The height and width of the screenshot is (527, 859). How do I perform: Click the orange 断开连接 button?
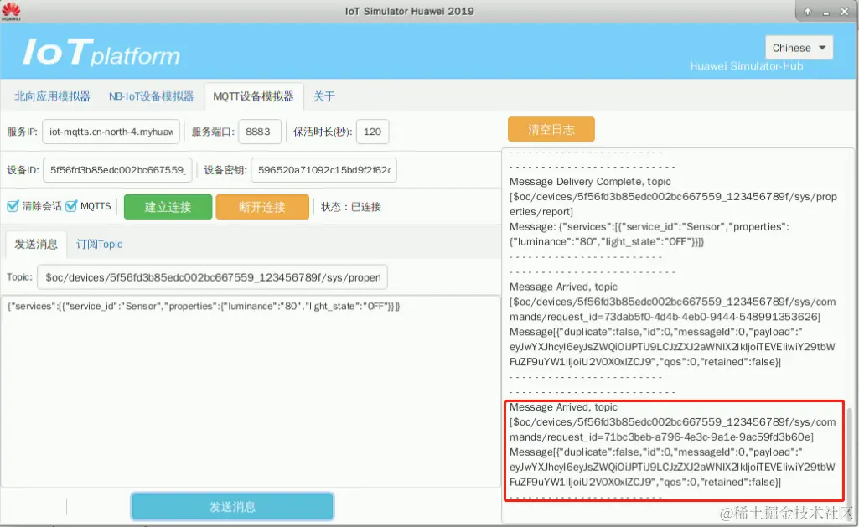click(261, 207)
